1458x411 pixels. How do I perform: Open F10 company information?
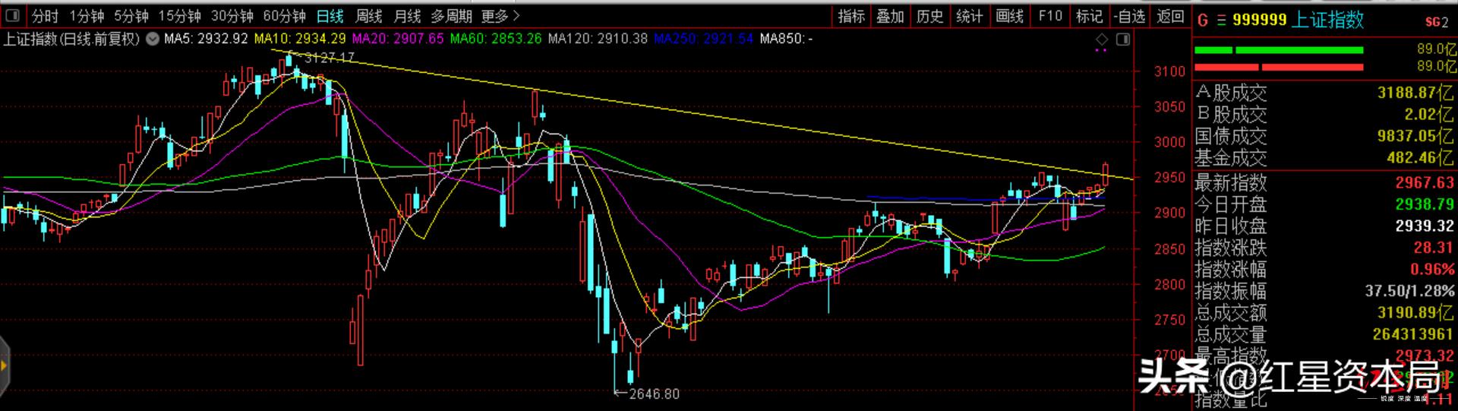tap(1050, 16)
